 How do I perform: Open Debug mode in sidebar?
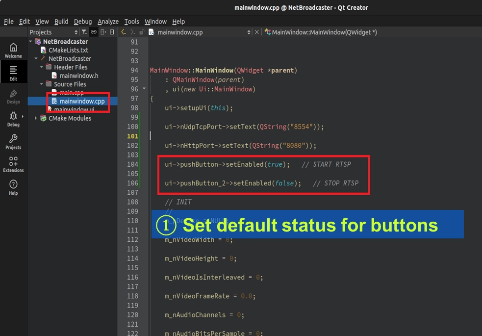pyautogui.click(x=13, y=119)
